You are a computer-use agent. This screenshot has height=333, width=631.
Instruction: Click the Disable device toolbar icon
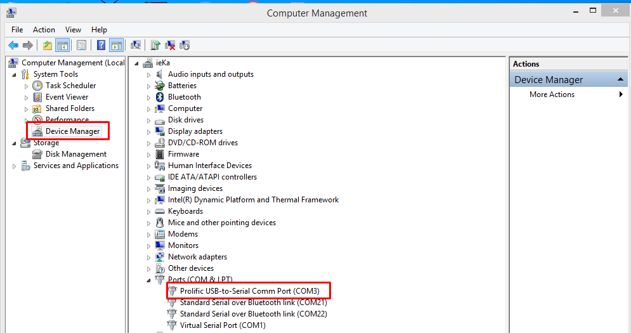[x=185, y=45]
